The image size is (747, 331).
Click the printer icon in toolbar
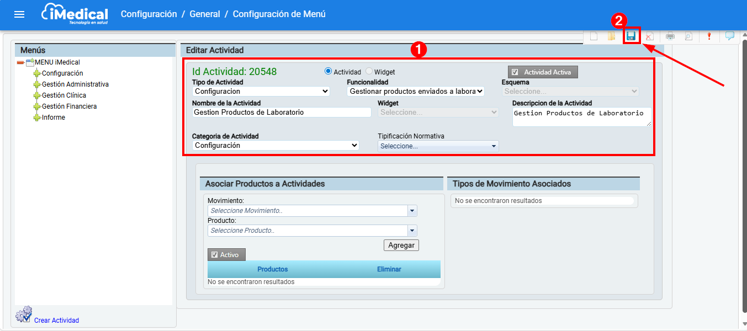pyautogui.click(x=670, y=36)
